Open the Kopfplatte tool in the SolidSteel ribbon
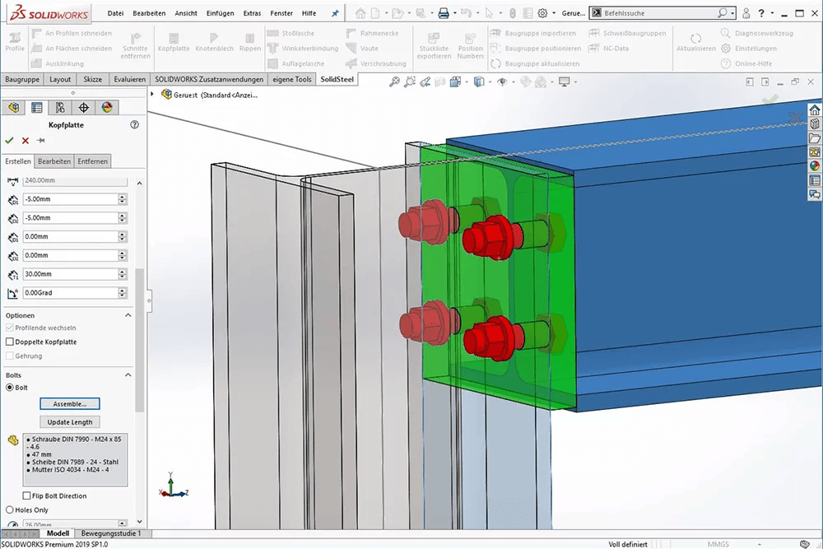 [173, 41]
